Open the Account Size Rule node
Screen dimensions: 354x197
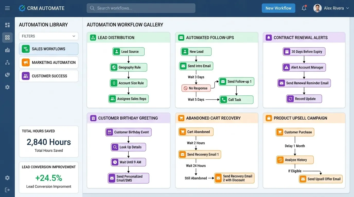128,83
